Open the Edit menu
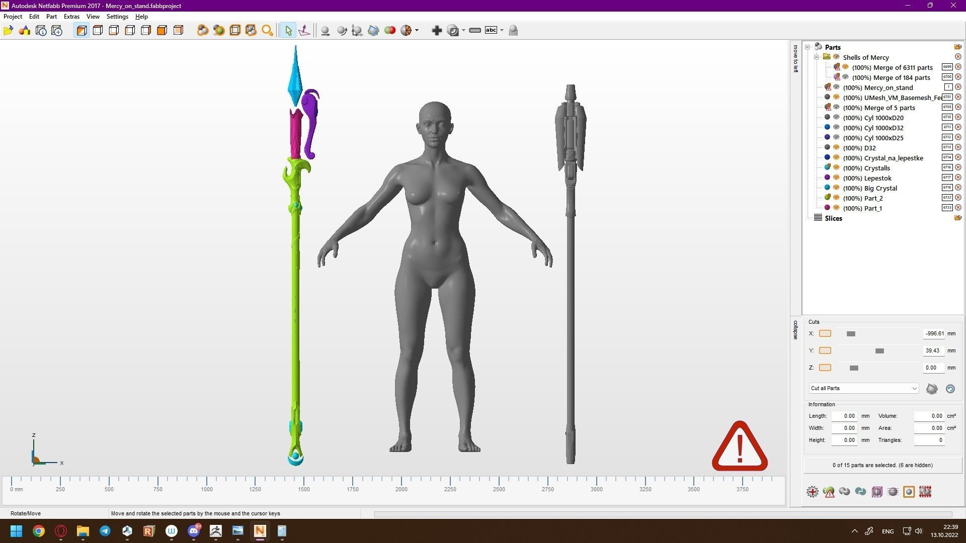The width and height of the screenshot is (966, 543). coord(34,17)
